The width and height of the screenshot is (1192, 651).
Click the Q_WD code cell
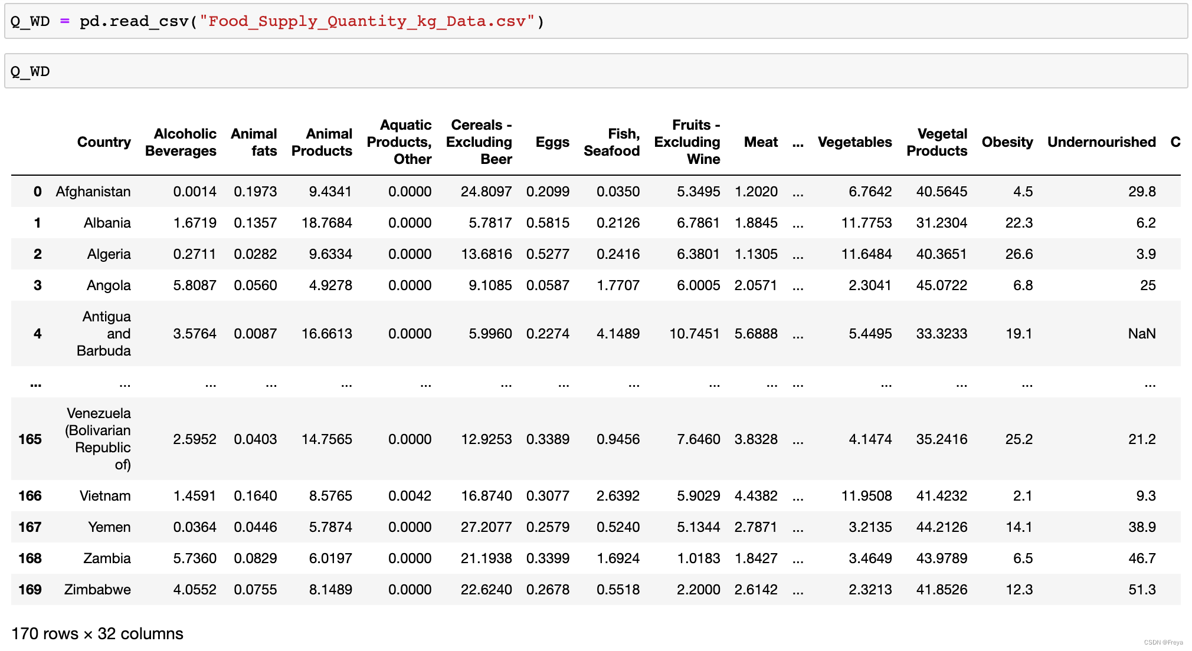[596, 71]
